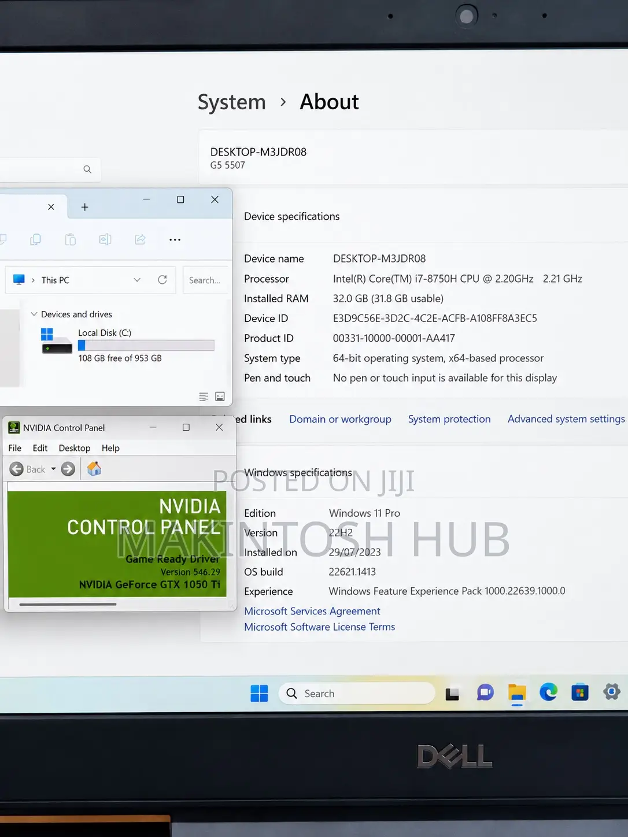This screenshot has height=837, width=628.
Task: Open Advanced system settings link
Action: (x=566, y=419)
